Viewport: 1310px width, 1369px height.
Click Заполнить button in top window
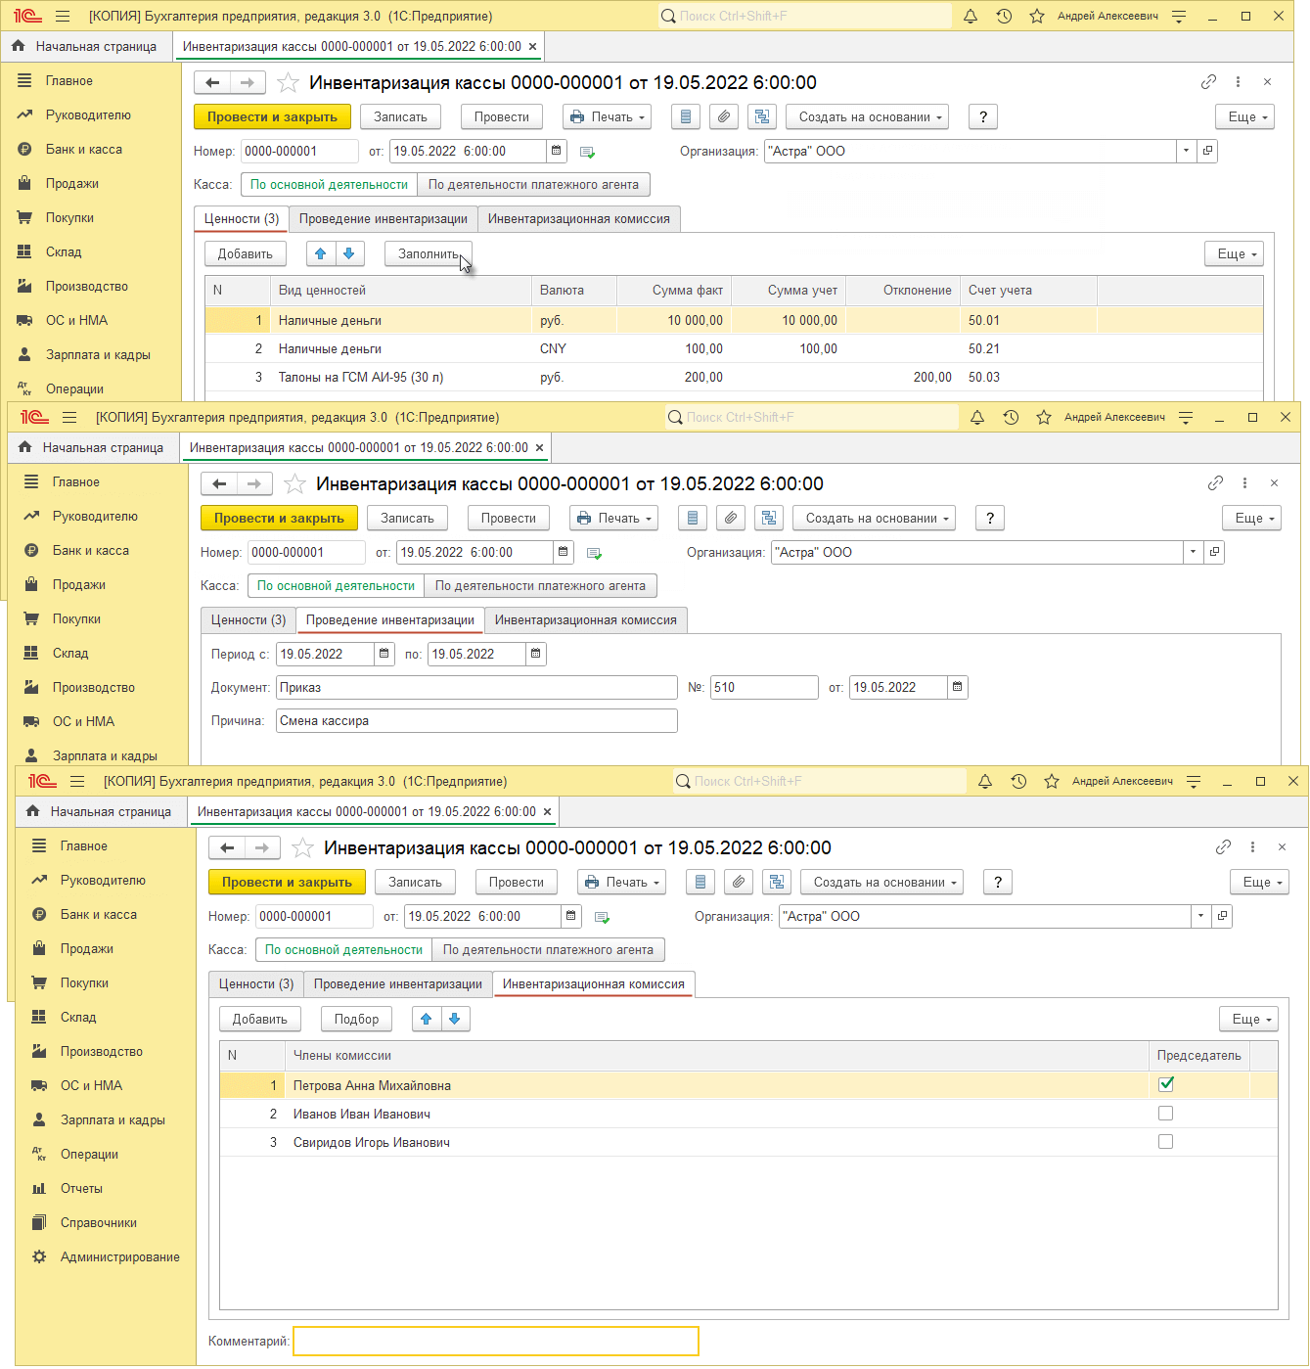(429, 253)
